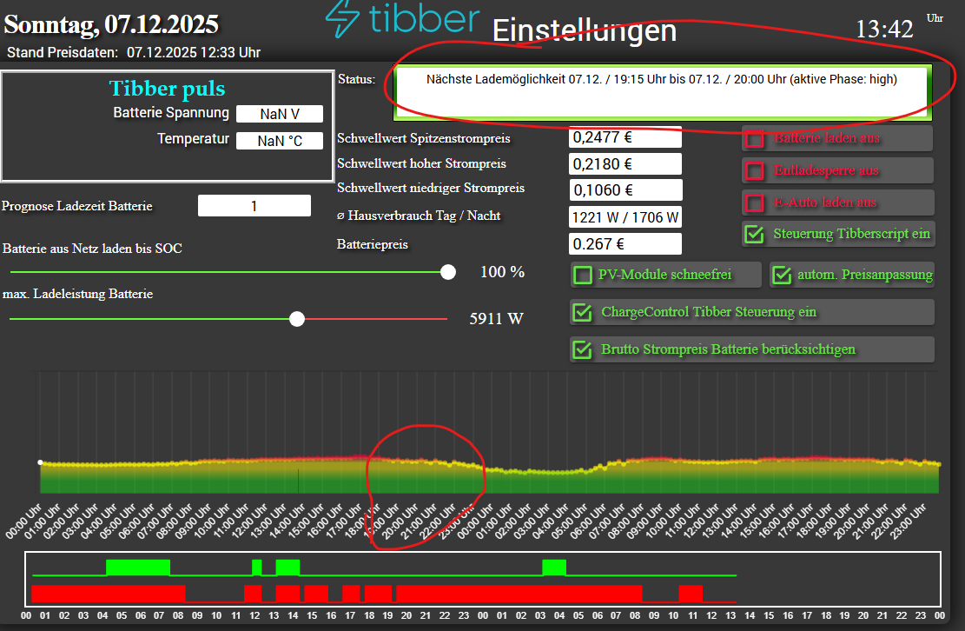This screenshot has width=965, height=631.
Task: Click the Prognose Ladezeit Batterie field
Action: pyautogui.click(x=254, y=206)
